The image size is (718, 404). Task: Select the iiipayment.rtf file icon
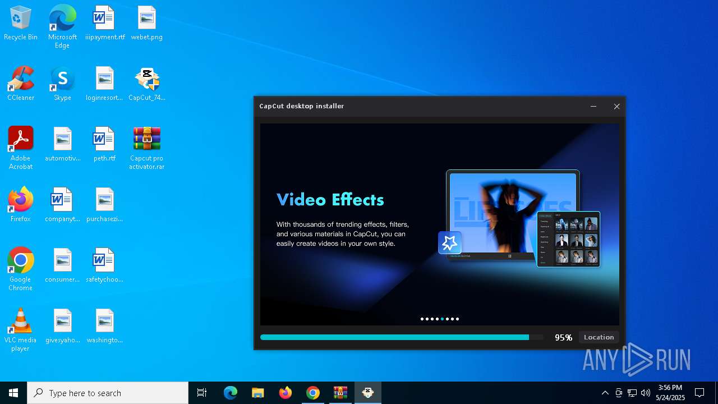pyautogui.click(x=104, y=24)
